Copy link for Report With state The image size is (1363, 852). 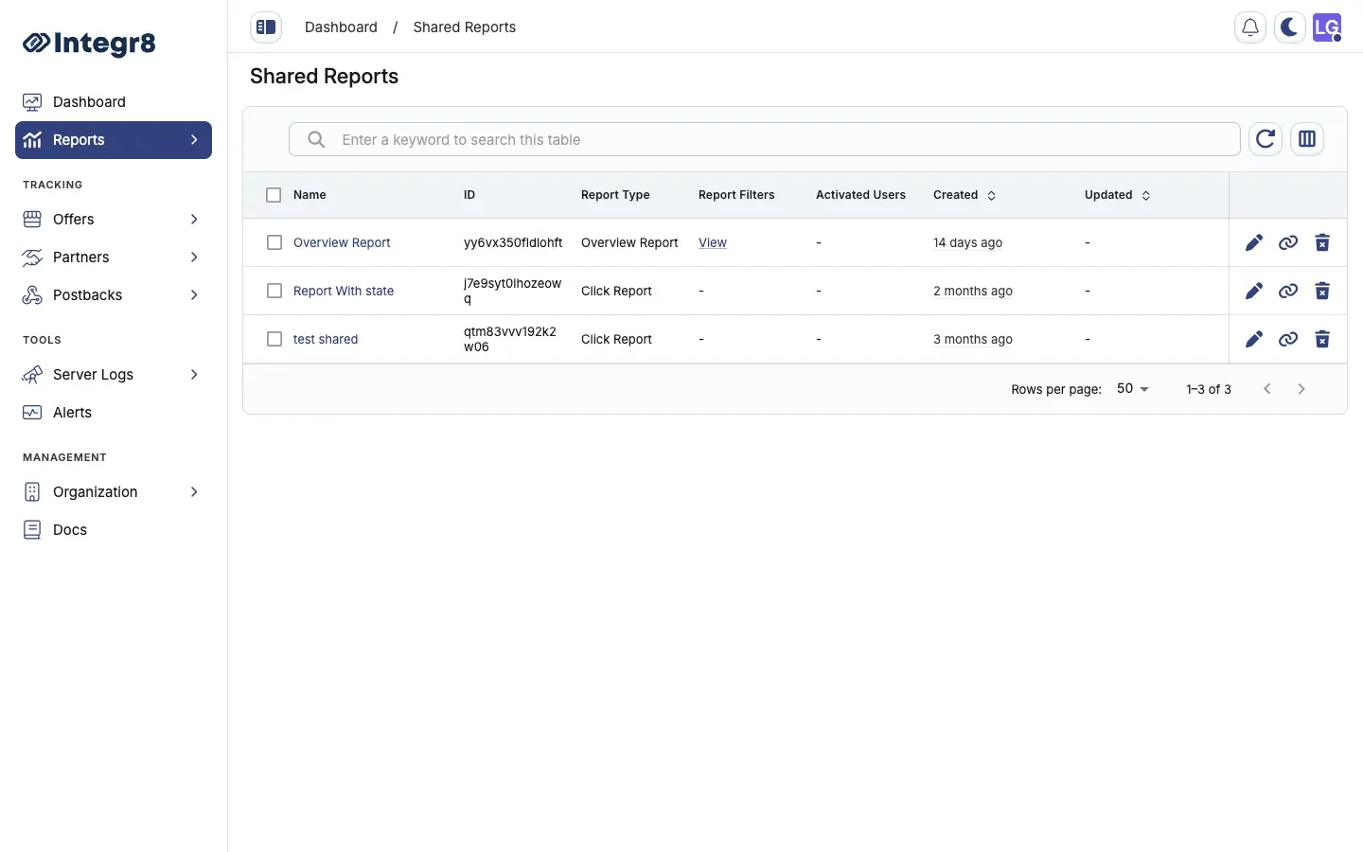click(1288, 291)
